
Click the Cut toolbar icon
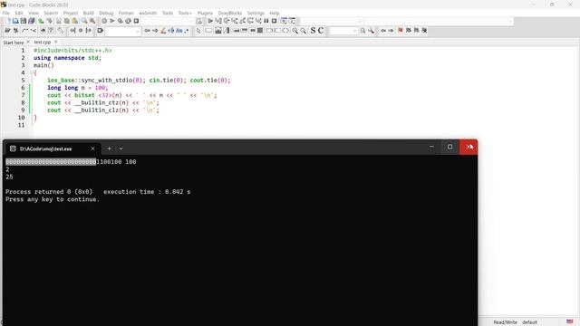pyautogui.click(x=58, y=21)
